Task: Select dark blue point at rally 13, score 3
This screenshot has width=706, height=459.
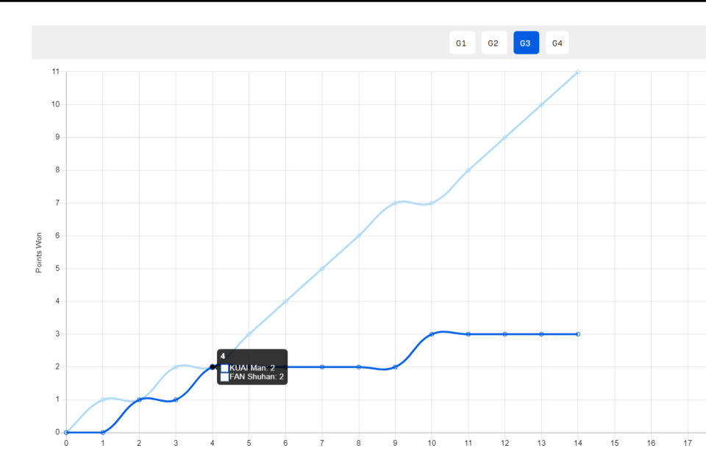Action: (541, 334)
